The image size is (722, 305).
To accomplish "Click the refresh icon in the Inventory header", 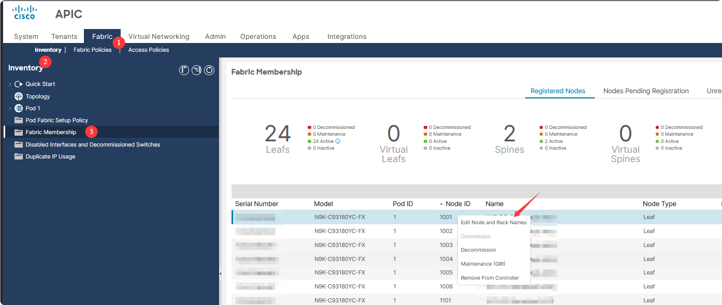I will click(x=209, y=70).
